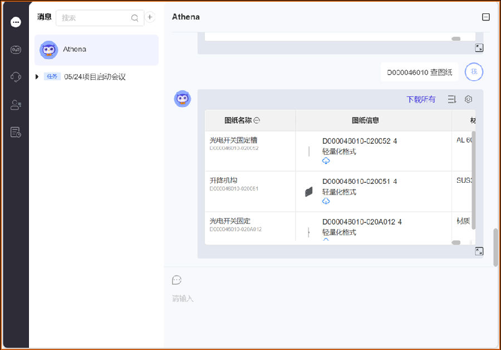Click the 我 user avatar button
The image size is (501, 350).
pyautogui.click(x=474, y=72)
